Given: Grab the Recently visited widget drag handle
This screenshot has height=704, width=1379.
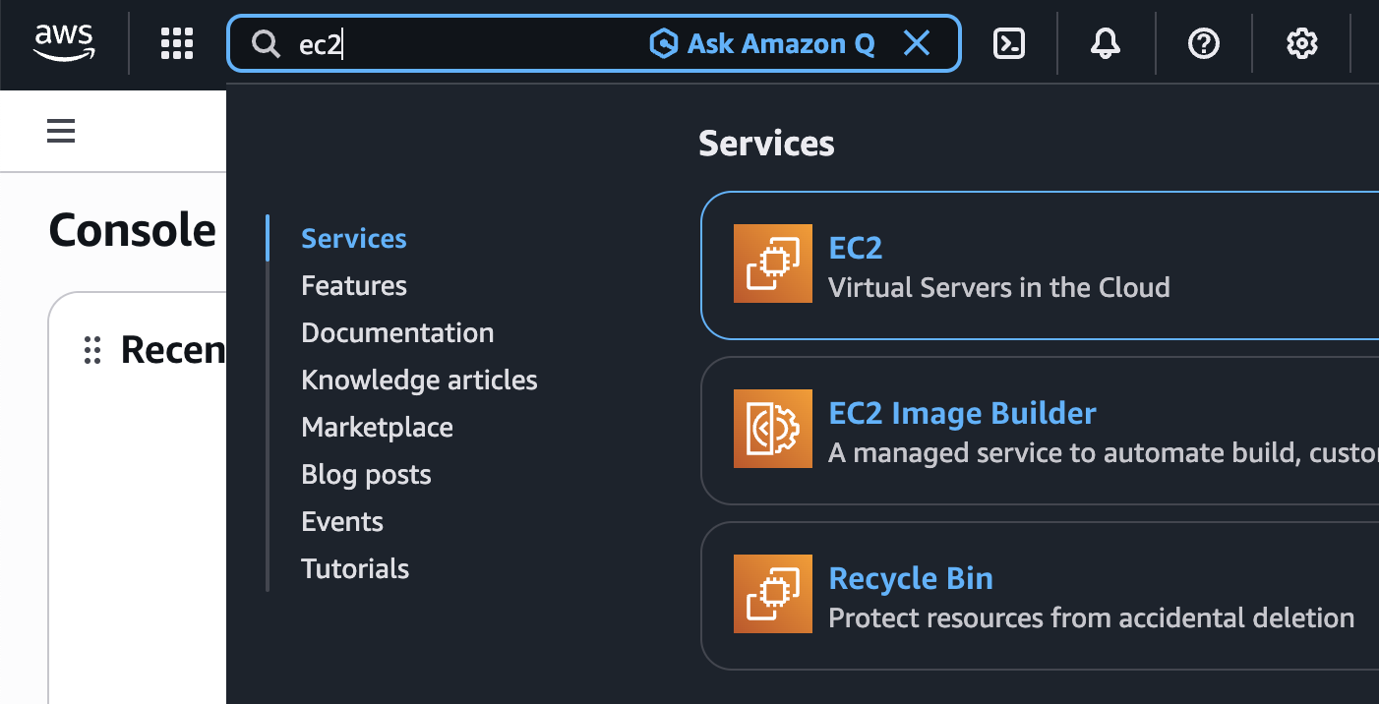Looking at the screenshot, I should (x=92, y=350).
